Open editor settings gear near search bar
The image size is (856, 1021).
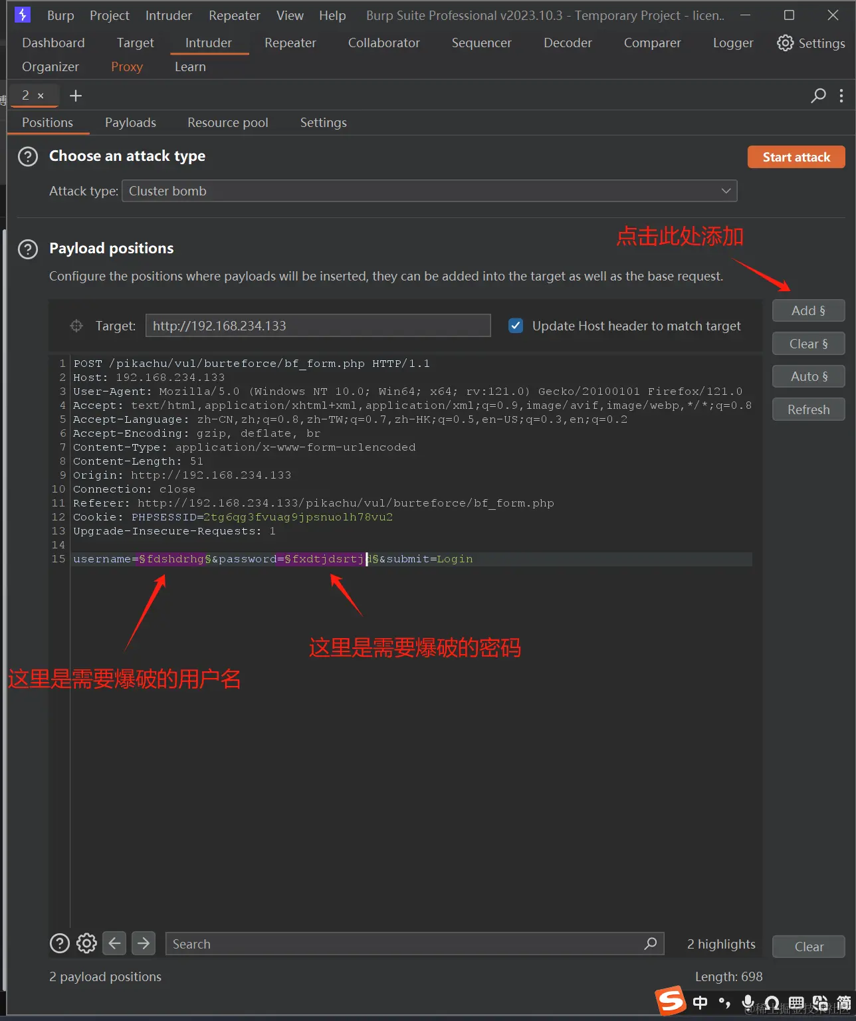click(86, 943)
